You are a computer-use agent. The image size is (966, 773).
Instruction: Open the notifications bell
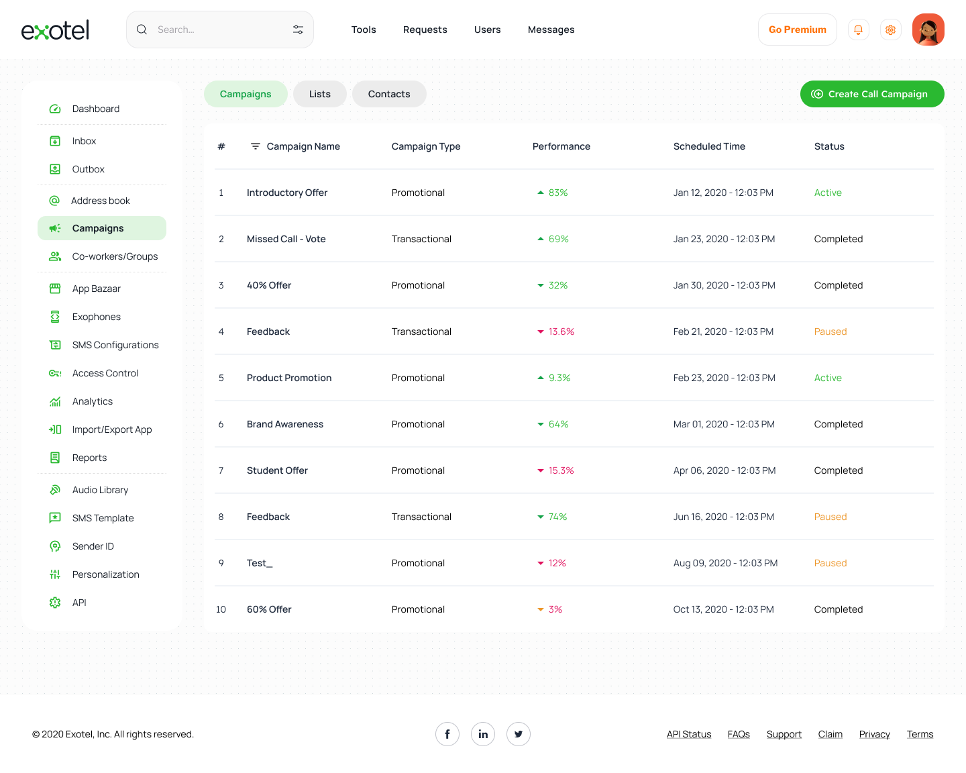click(858, 30)
